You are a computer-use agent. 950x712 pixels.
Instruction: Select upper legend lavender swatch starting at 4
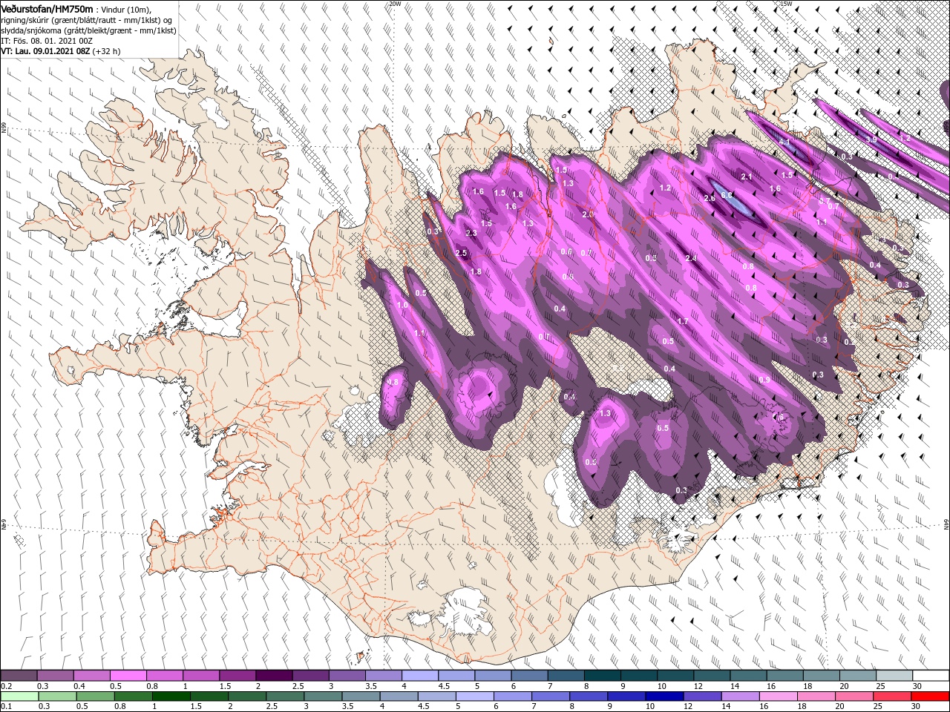419,676
